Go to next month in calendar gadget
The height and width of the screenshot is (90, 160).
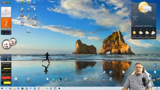pyautogui.click(x=10, y=8)
